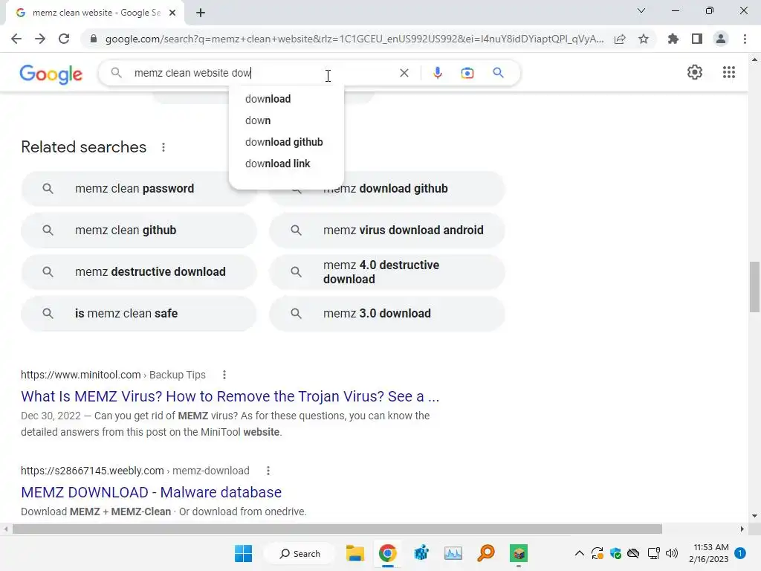761x571 pixels.
Task: Open the minitool.com URL breadcrumb
Action: click(x=113, y=375)
